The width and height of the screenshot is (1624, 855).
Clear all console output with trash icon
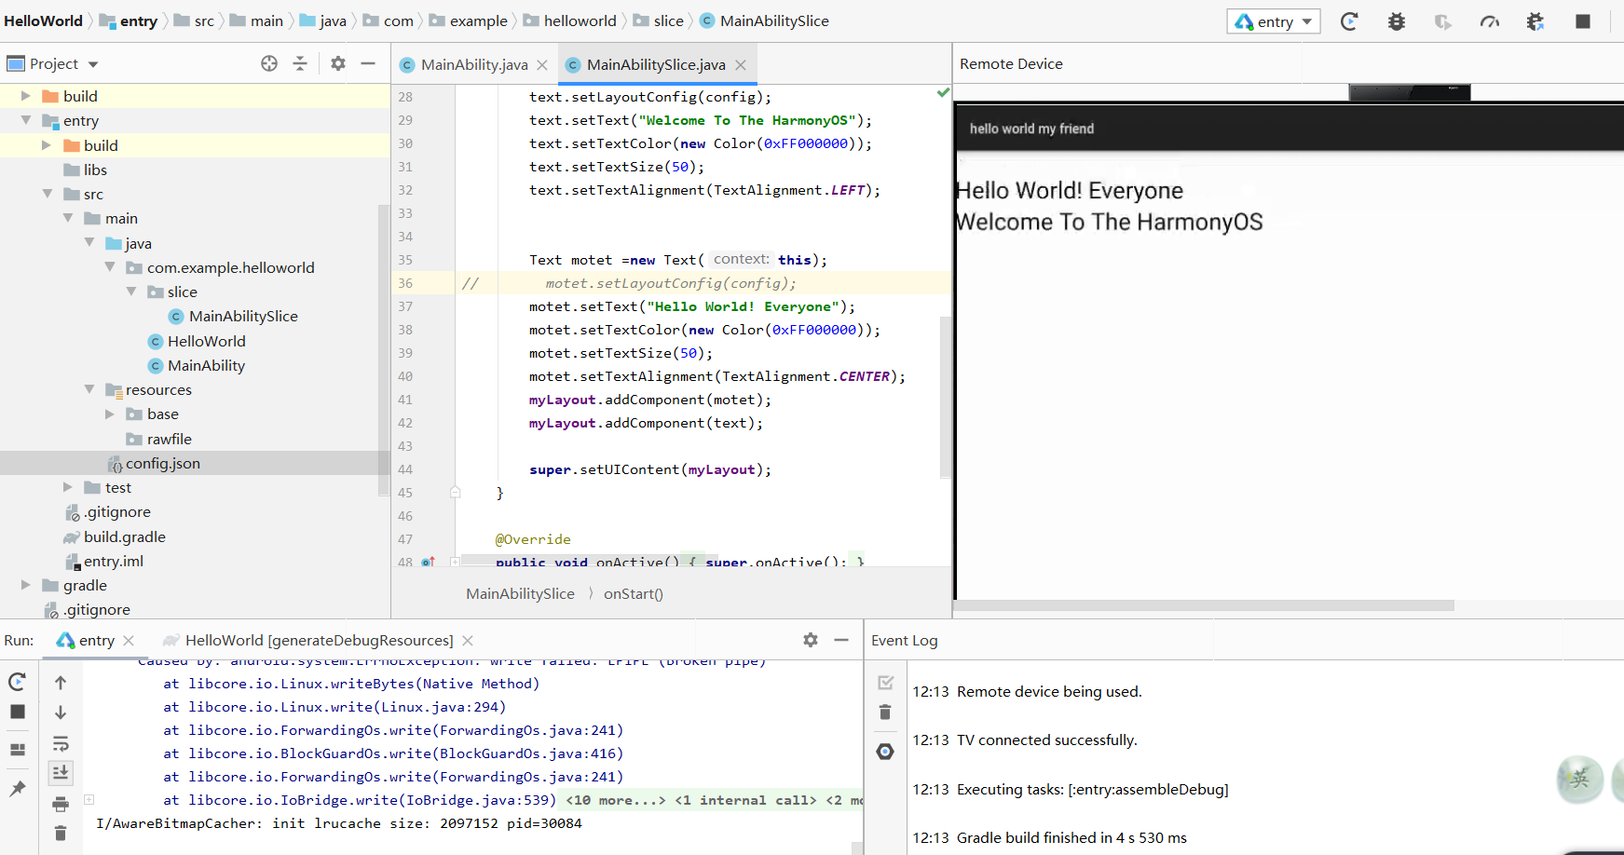pyautogui.click(x=61, y=833)
